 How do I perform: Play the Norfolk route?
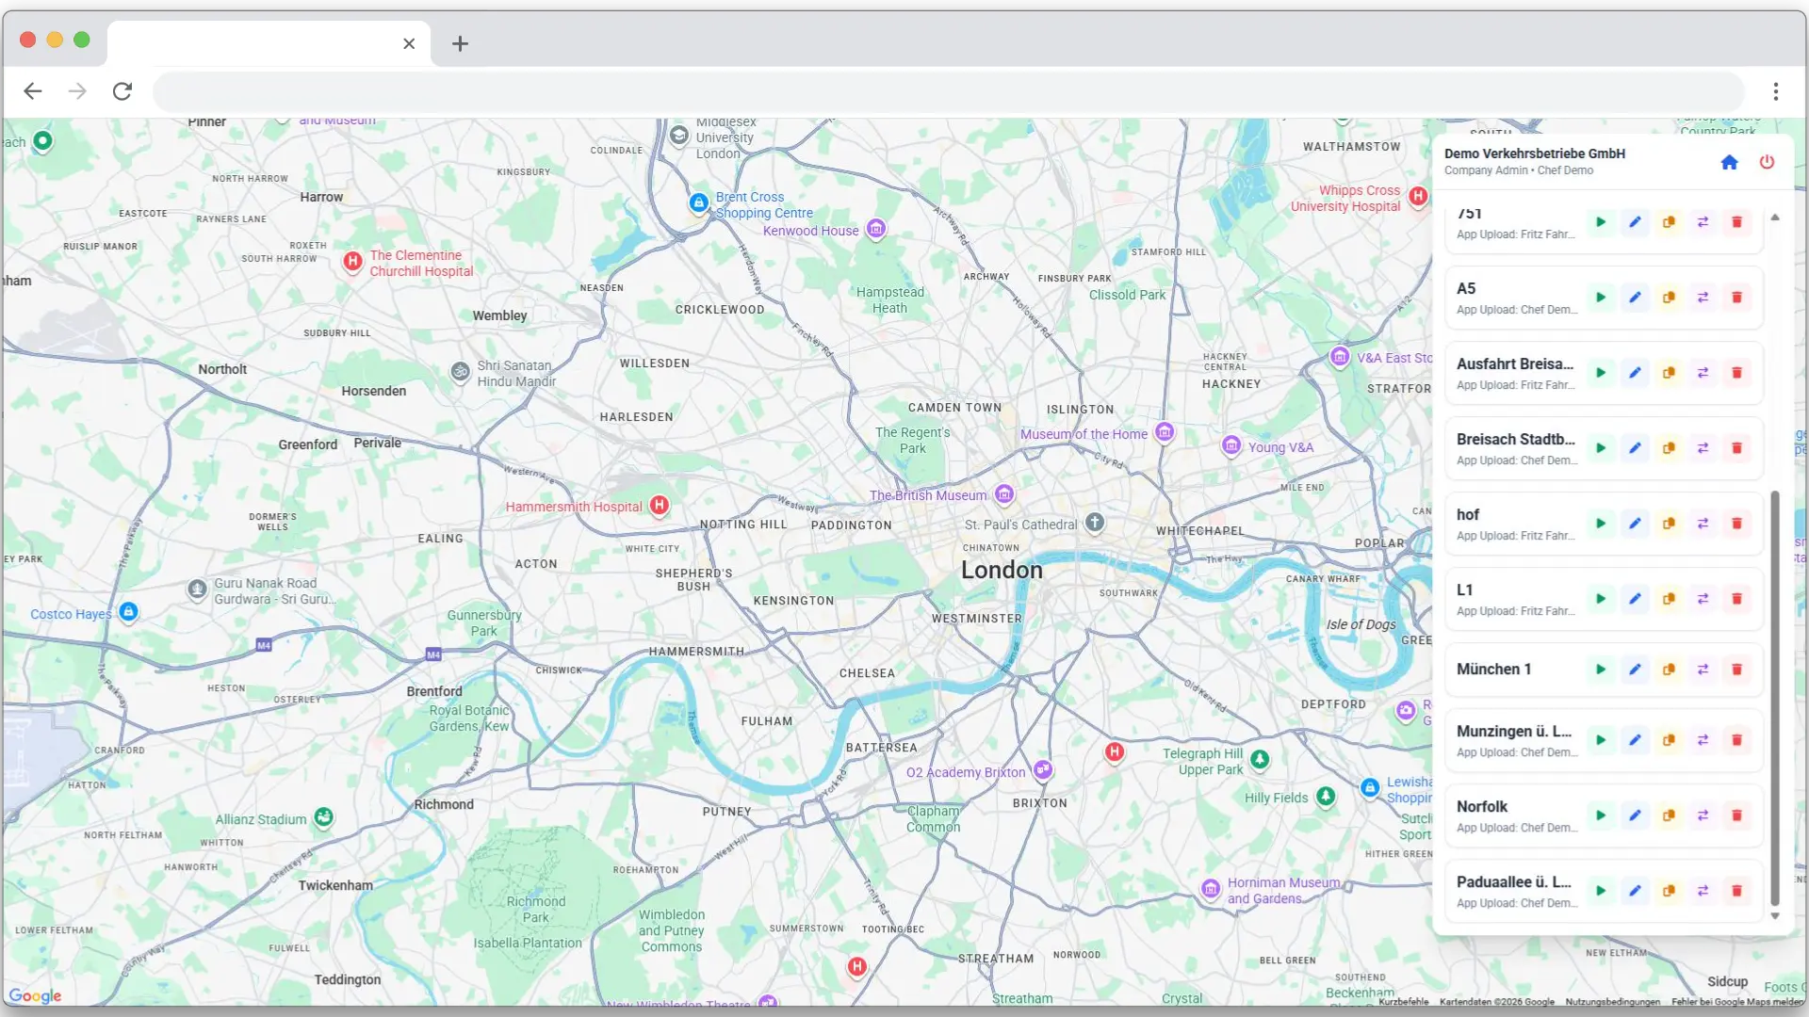click(x=1601, y=815)
